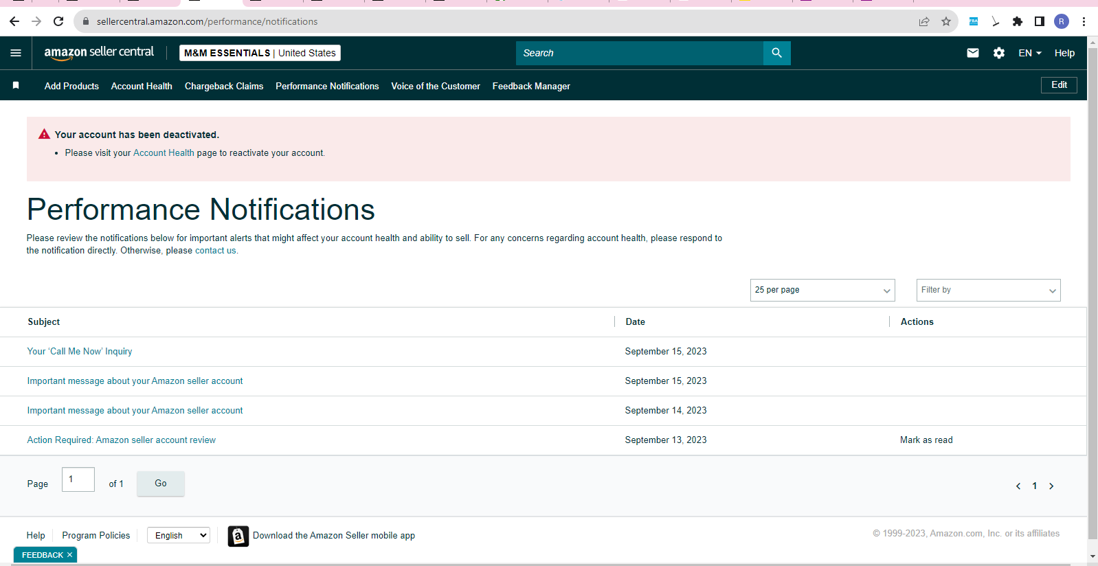Click the contact us link
1098x566 pixels.
pos(216,251)
